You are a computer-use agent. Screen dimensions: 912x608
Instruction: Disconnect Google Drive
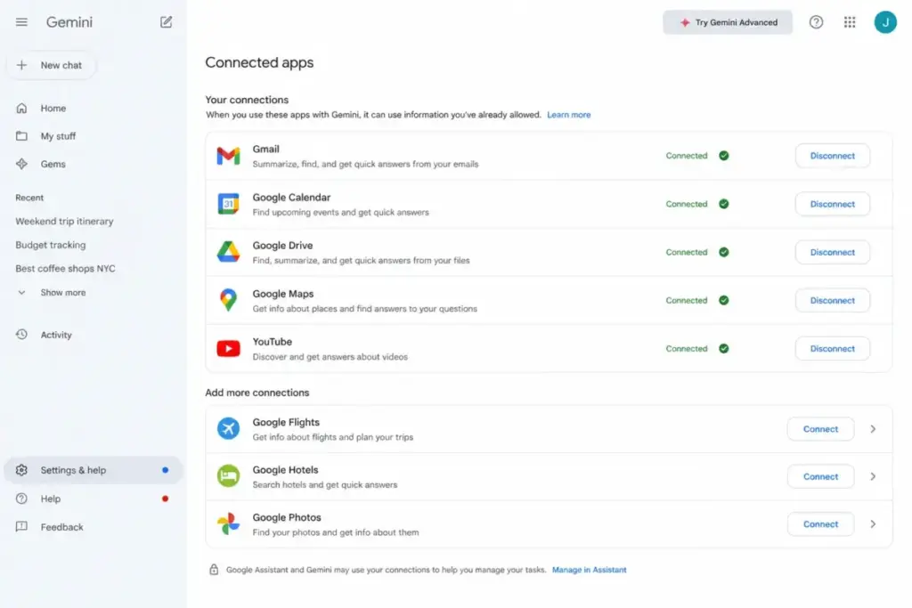(833, 252)
